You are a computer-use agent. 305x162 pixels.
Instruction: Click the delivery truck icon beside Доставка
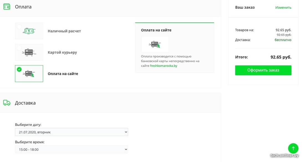coord(7,103)
